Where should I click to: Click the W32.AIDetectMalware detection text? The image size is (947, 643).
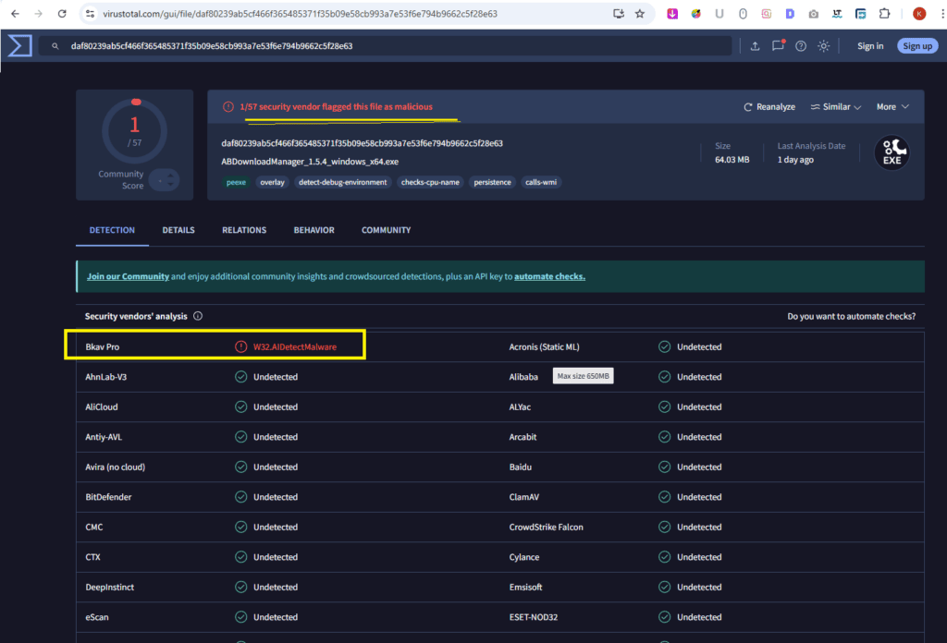pyautogui.click(x=295, y=346)
